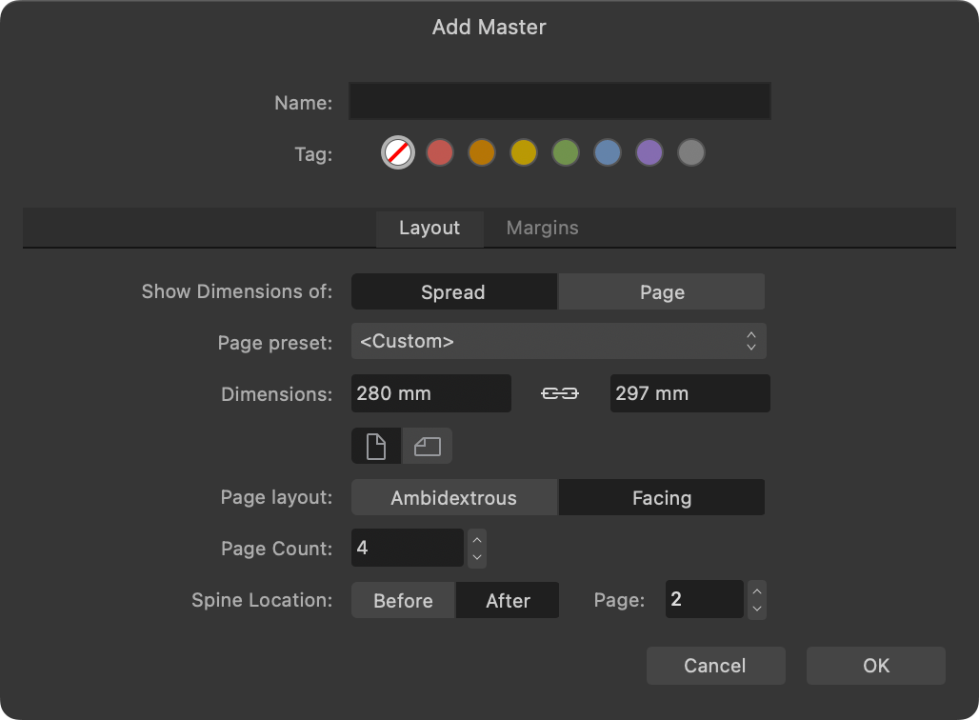979x720 pixels.
Task: Pick the orange tag color
Action: 481,152
